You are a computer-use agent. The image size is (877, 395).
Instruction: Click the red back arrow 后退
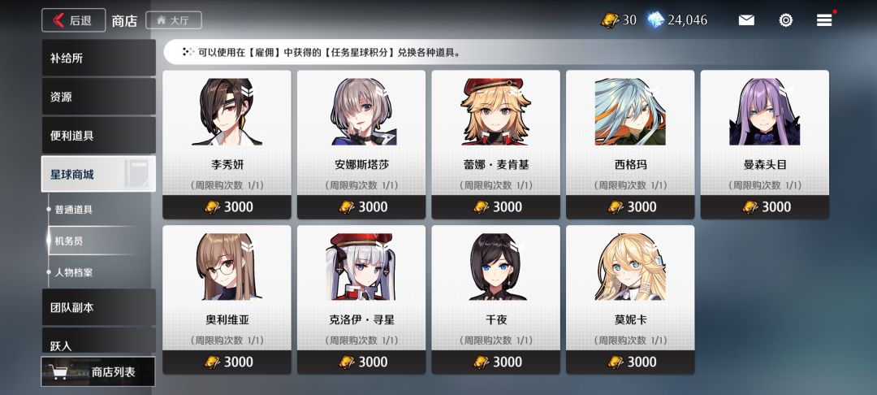click(73, 20)
